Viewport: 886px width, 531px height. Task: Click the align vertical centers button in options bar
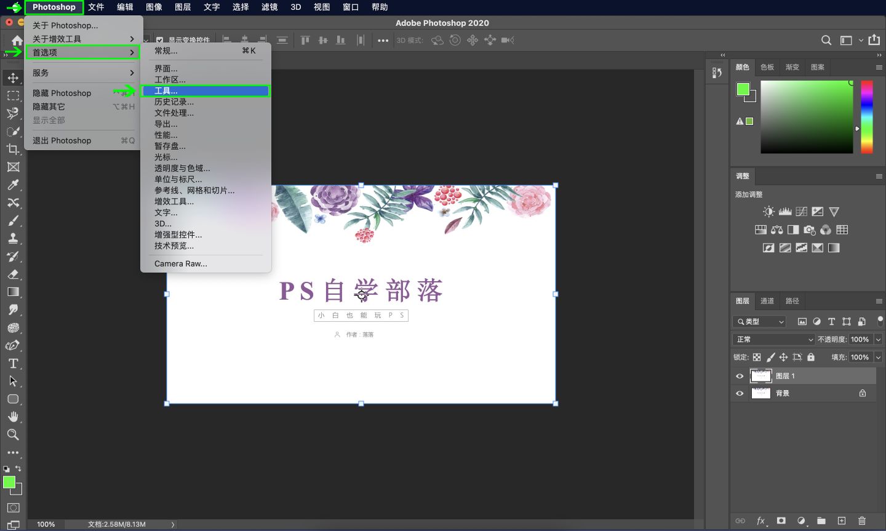pyautogui.click(x=322, y=40)
